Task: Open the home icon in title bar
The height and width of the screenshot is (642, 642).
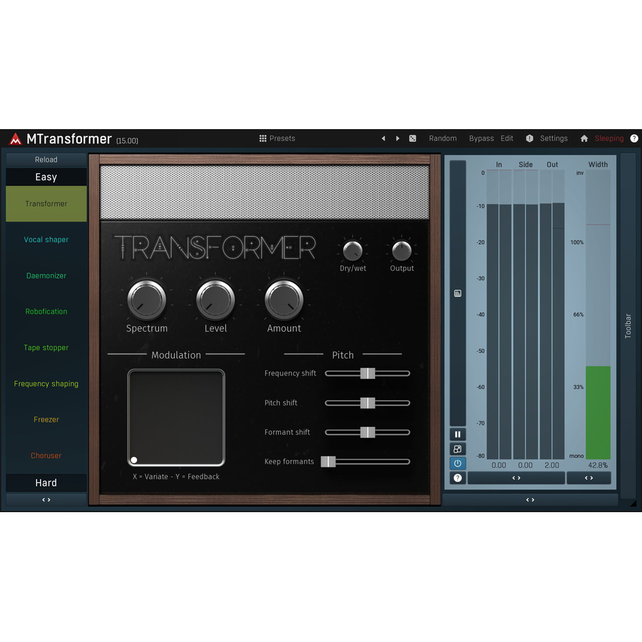Action: click(584, 138)
